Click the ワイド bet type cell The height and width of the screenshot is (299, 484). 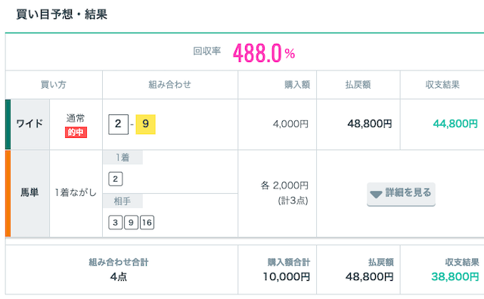pos(30,124)
